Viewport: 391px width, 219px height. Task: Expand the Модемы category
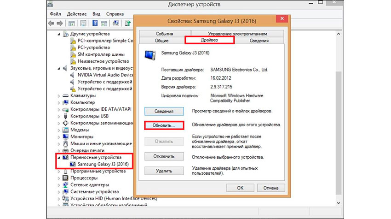point(58,130)
